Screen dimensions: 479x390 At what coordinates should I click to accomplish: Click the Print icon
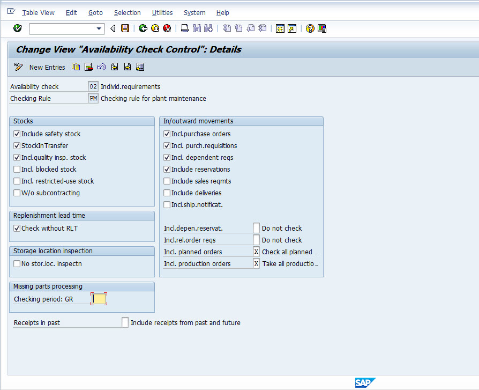pyautogui.click(x=184, y=28)
